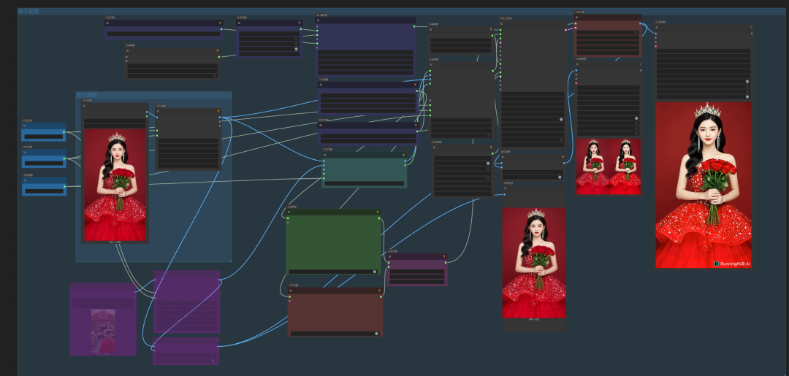The height and width of the screenshot is (376, 789).
Task: Click the blue output port of the red-header node
Action: coord(640,23)
